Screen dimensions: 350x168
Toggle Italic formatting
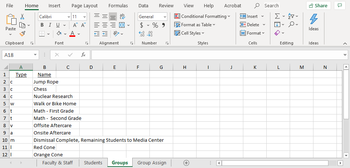(50, 25)
